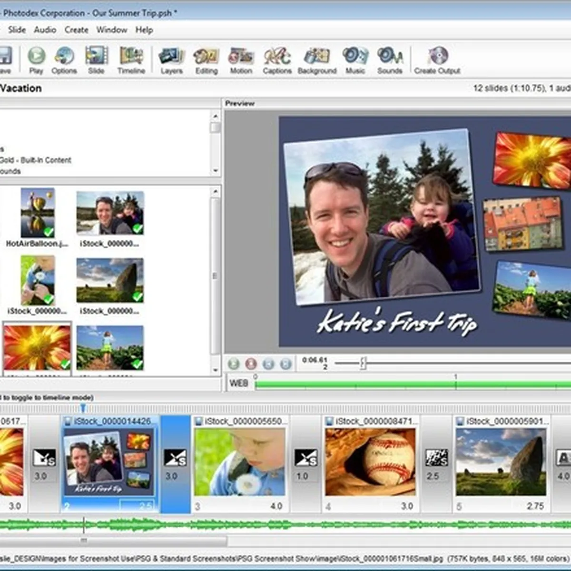Open the Audio menu
The width and height of the screenshot is (571, 571).
click(x=45, y=30)
